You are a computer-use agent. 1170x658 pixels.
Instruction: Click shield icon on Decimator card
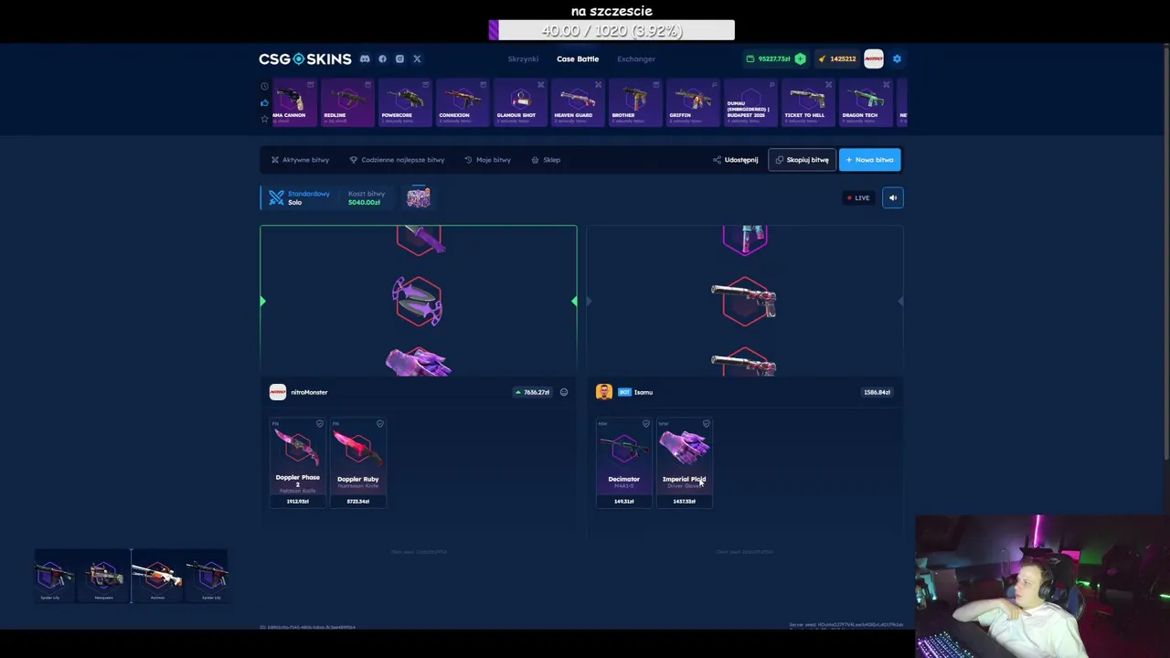pyautogui.click(x=645, y=424)
